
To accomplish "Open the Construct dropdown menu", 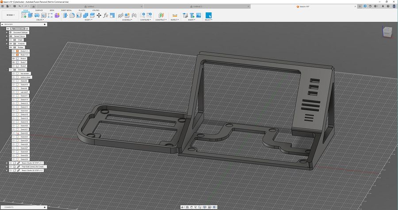I will pos(161,20).
